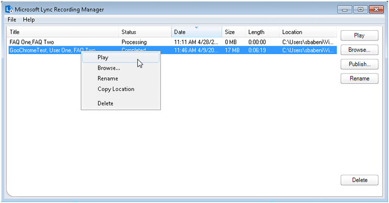This screenshot has height=203, width=389.
Task: Select Browse... in the context menu
Action: 108,68
